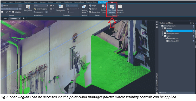Open the Blues color scheme dropdown

tap(41, 6)
